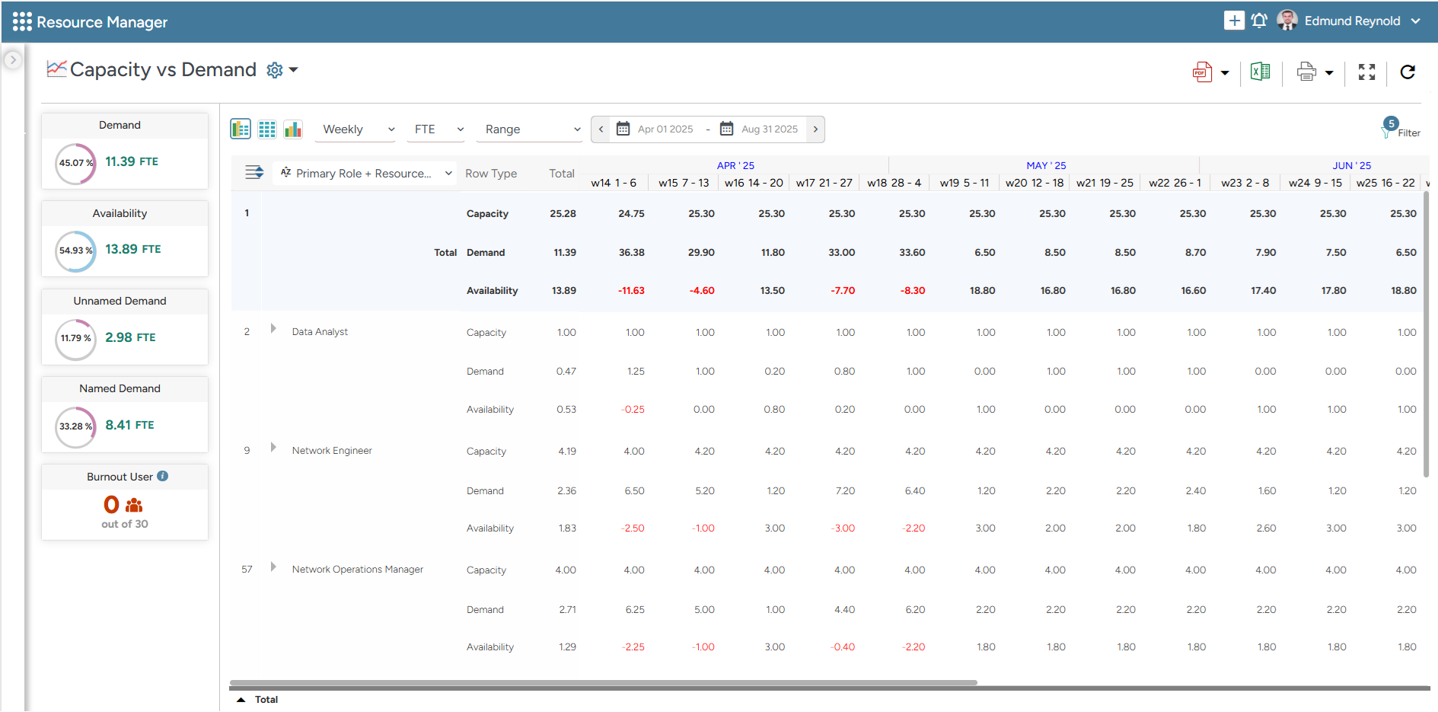1438x712 pixels.
Task: Export report as PDF
Action: coord(1202,72)
